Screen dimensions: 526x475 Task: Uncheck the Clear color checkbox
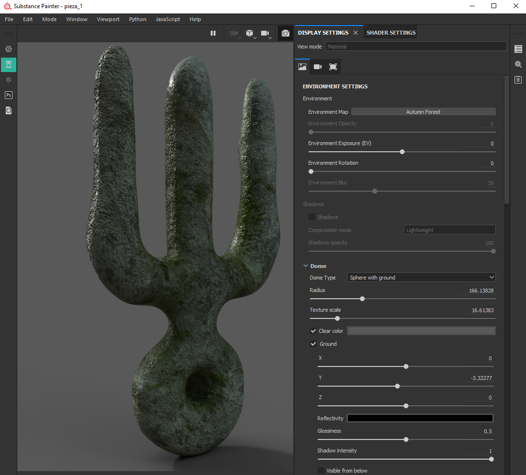click(313, 331)
